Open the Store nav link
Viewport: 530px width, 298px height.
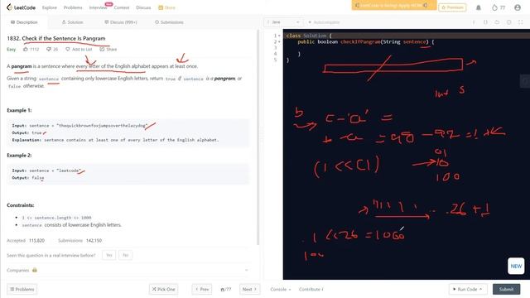click(x=166, y=7)
